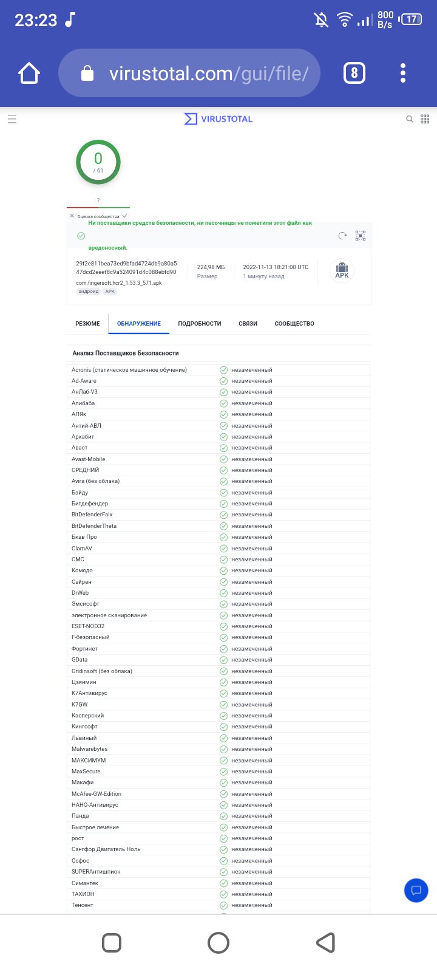Tap the browser home icon

29,74
